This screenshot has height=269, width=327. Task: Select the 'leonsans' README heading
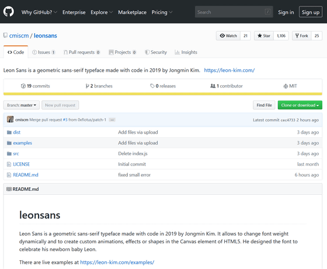[40, 215]
